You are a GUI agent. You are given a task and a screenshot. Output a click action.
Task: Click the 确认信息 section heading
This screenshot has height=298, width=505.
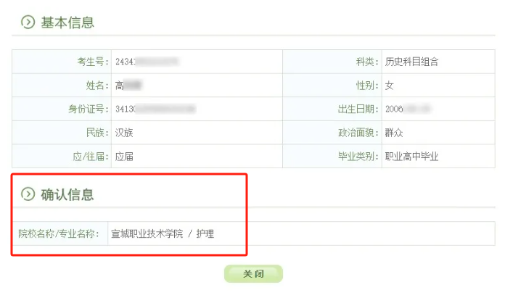pyautogui.click(x=67, y=194)
